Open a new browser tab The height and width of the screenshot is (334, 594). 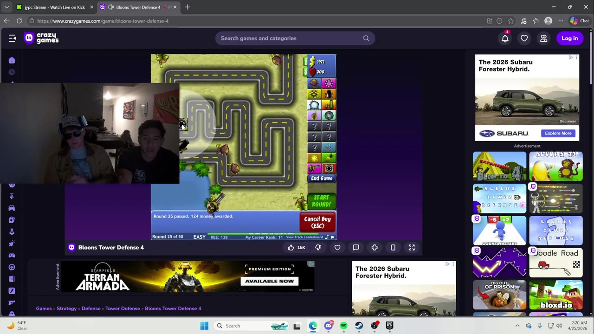click(x=187, y=7)
